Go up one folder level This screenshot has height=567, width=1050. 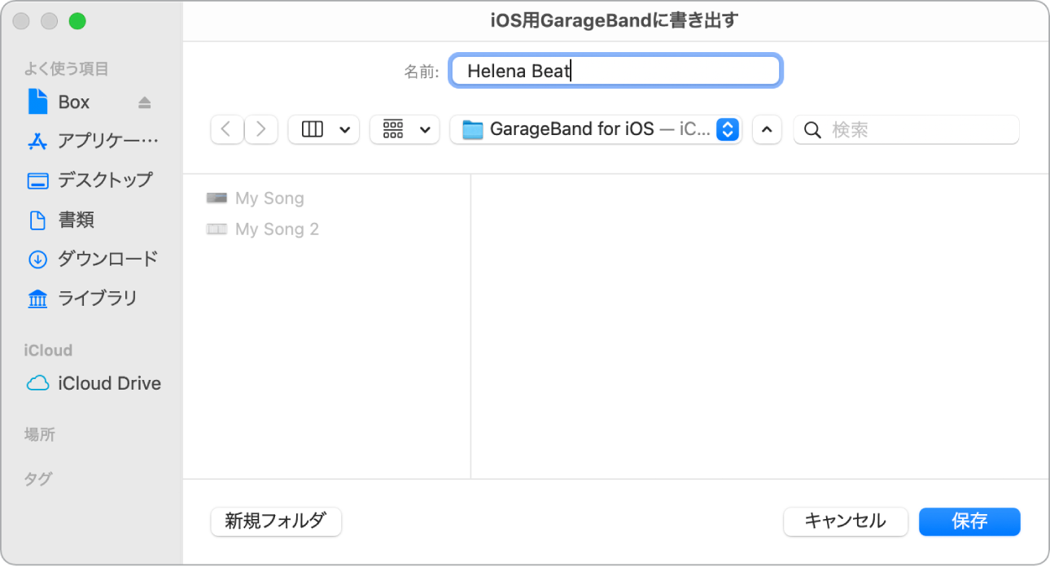coord(766,129)
